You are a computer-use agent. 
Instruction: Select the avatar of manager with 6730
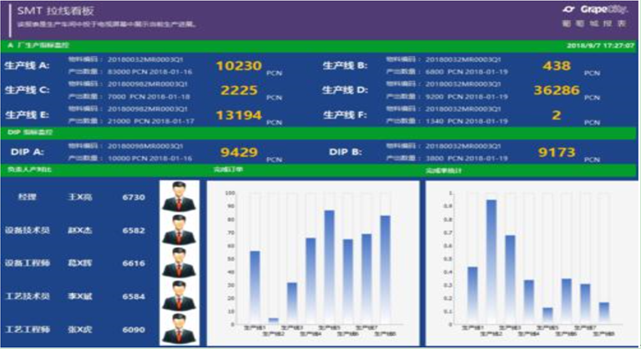[x=179, y=197]
